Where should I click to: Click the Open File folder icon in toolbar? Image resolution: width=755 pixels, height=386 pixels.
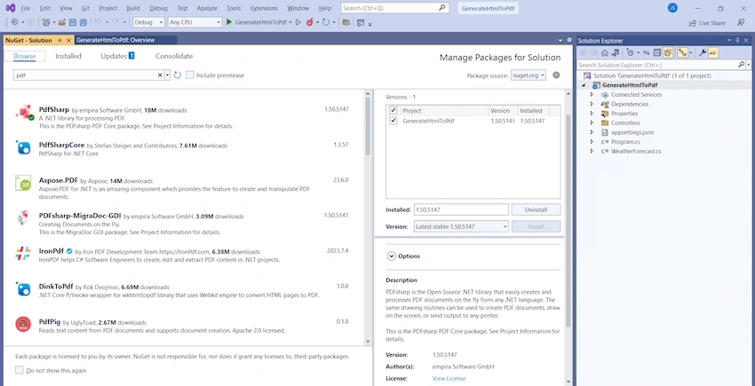[x=62, y=22]
